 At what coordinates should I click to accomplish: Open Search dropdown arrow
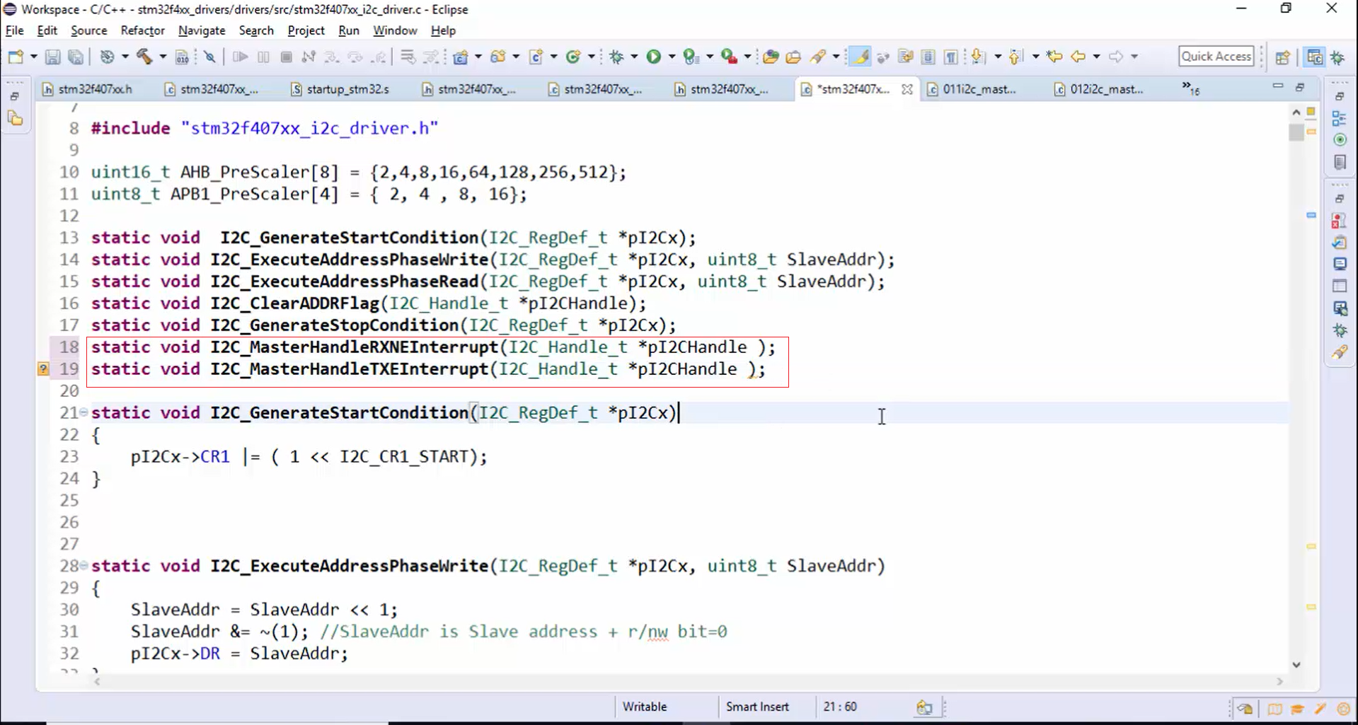click(x=836, y=57)
